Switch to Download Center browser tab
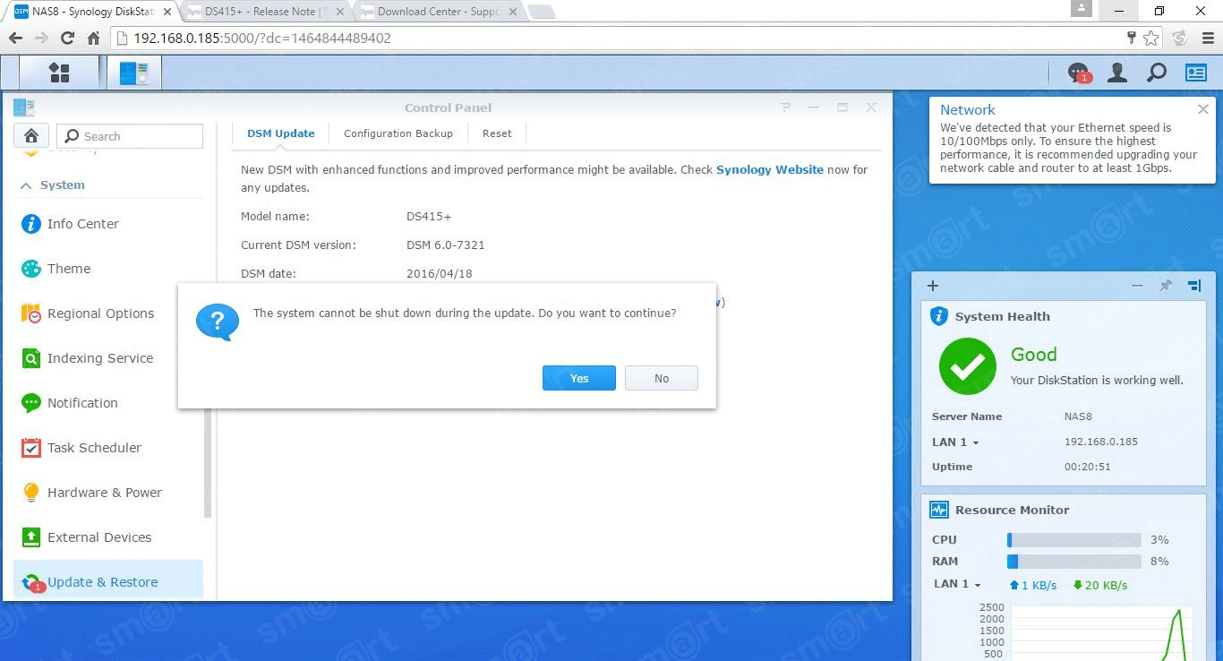 click(x=437, y=12)
